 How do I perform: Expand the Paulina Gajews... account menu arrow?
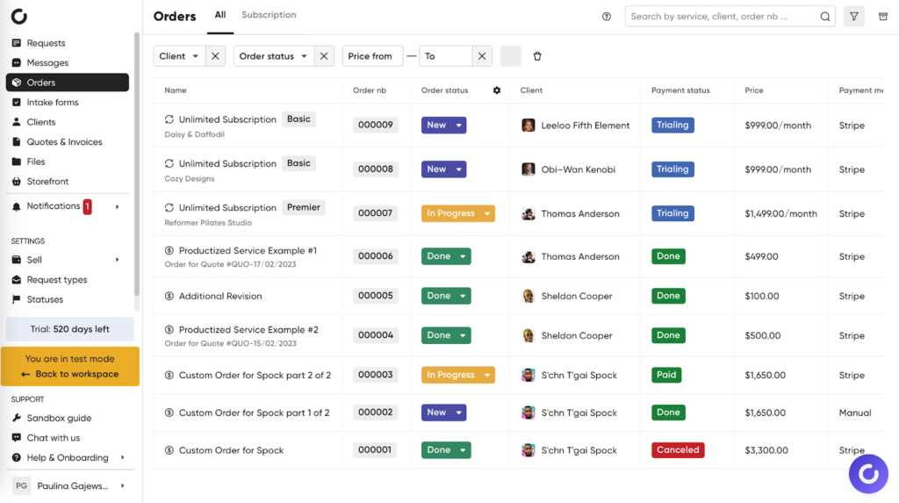click(123, 485)
